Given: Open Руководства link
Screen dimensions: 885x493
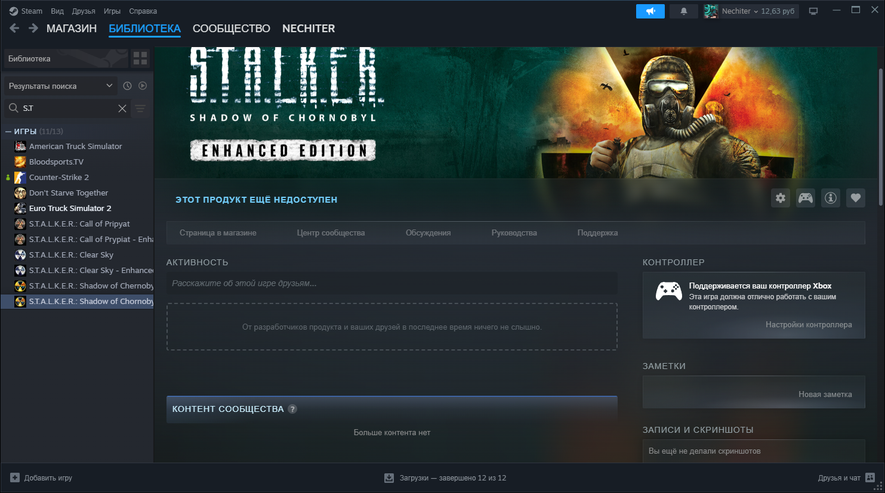Looking at the screenshot, I should [x=514, y=233].
